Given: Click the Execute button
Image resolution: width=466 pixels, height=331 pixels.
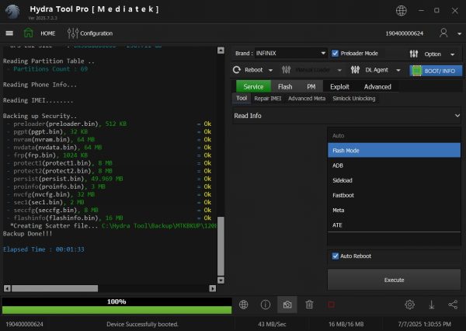Looking at the screenshot, I should click(x=394, y=280).
